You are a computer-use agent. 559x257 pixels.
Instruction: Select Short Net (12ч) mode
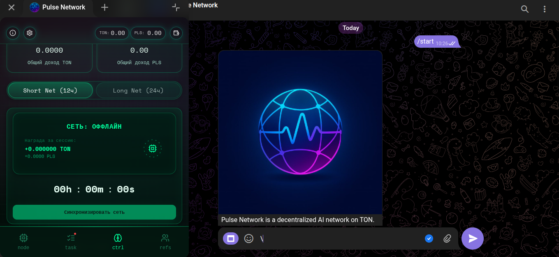50,90
